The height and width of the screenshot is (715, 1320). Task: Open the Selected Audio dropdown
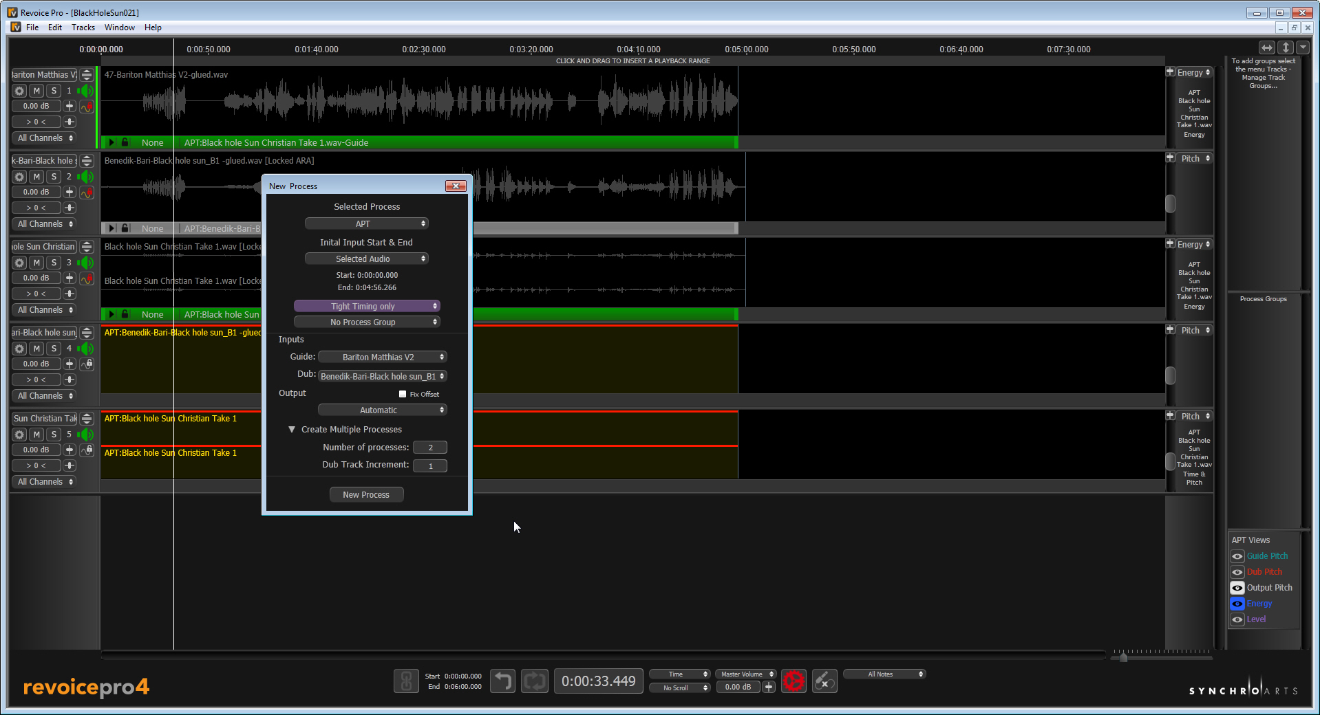click(x=367, y=258)
